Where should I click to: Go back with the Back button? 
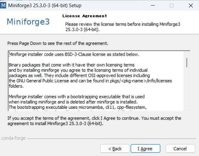click(115, 149)
